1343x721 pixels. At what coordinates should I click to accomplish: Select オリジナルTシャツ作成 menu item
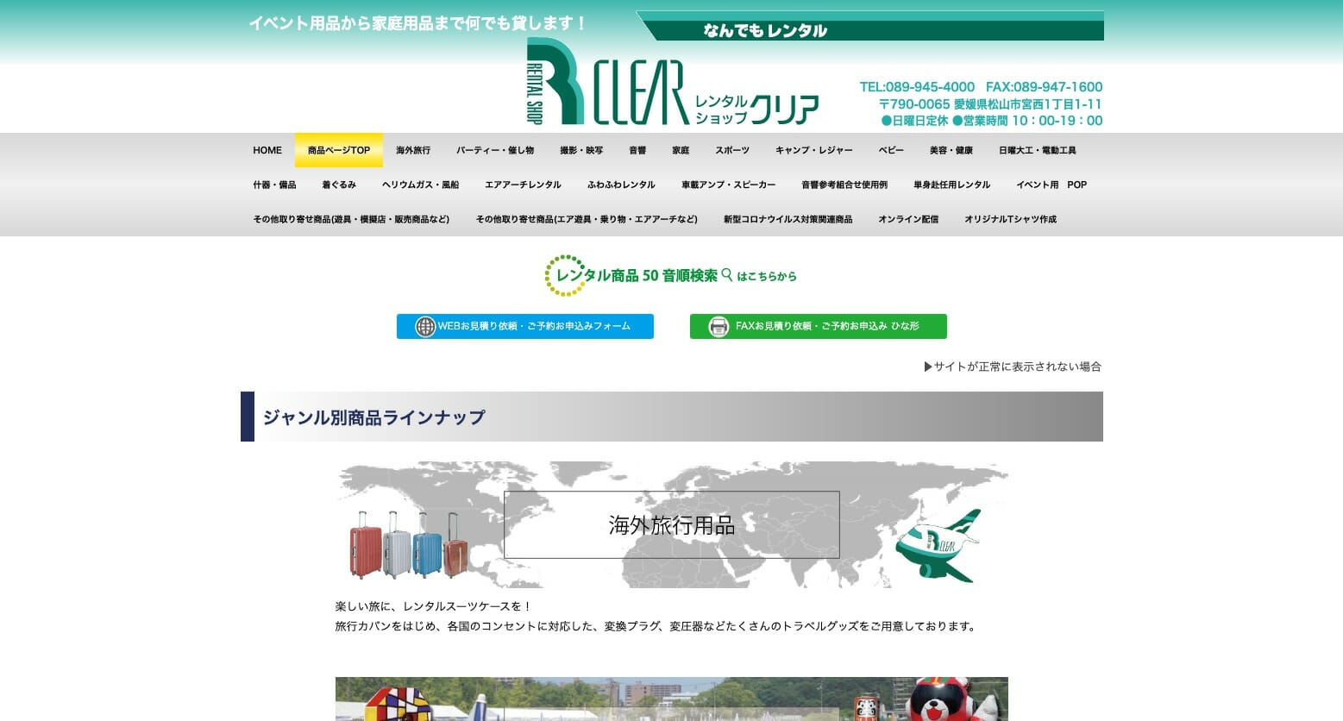click(1010, 219)
